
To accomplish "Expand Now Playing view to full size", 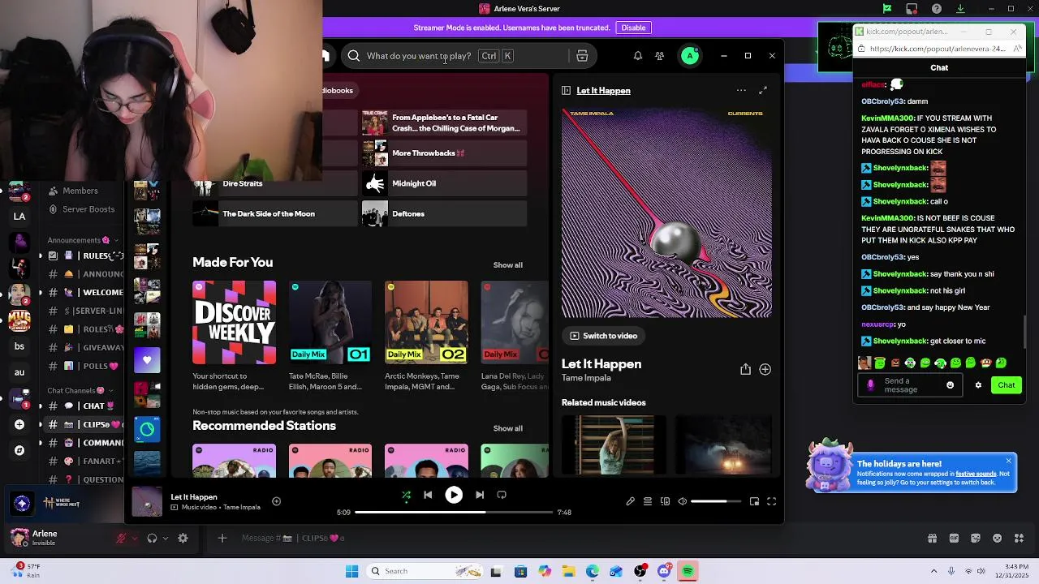I will pyautogui.click(x=763, y=90).
